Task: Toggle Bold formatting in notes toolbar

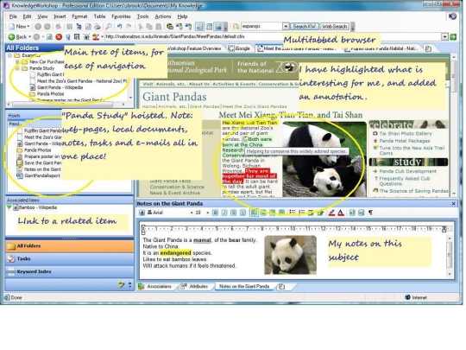Action: 215,213
